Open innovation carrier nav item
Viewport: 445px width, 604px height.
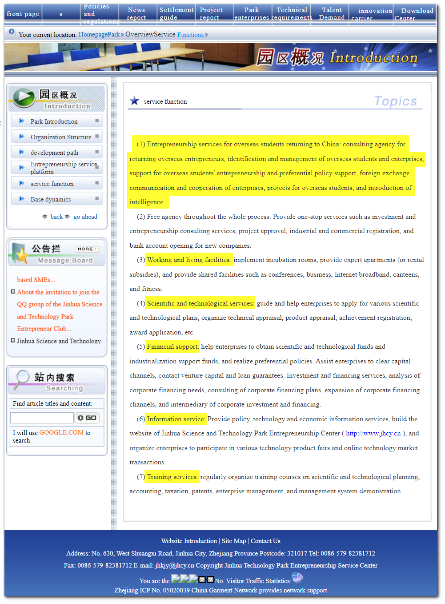pyautogui.click(x=372, y=14)
